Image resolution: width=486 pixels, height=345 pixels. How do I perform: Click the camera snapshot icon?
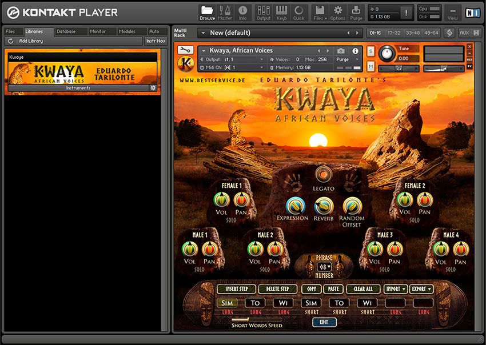coord(341,51)
